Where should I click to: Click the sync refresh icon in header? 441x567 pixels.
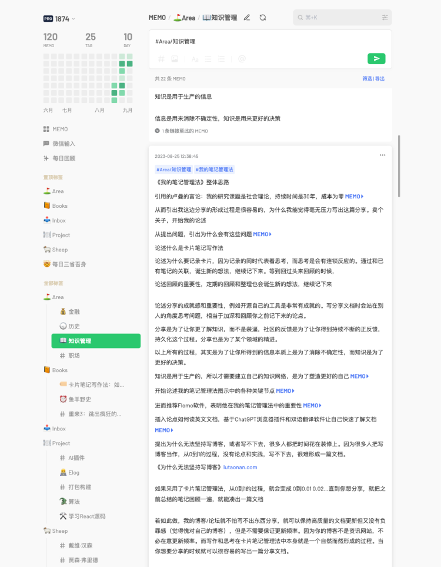pos(263,17)
